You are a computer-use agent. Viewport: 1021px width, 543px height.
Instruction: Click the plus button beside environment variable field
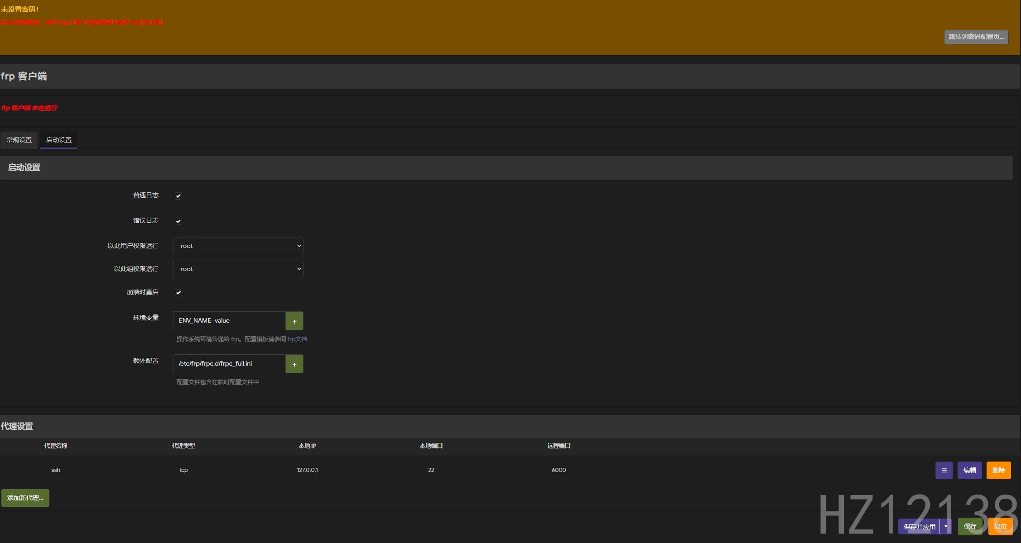294,321
